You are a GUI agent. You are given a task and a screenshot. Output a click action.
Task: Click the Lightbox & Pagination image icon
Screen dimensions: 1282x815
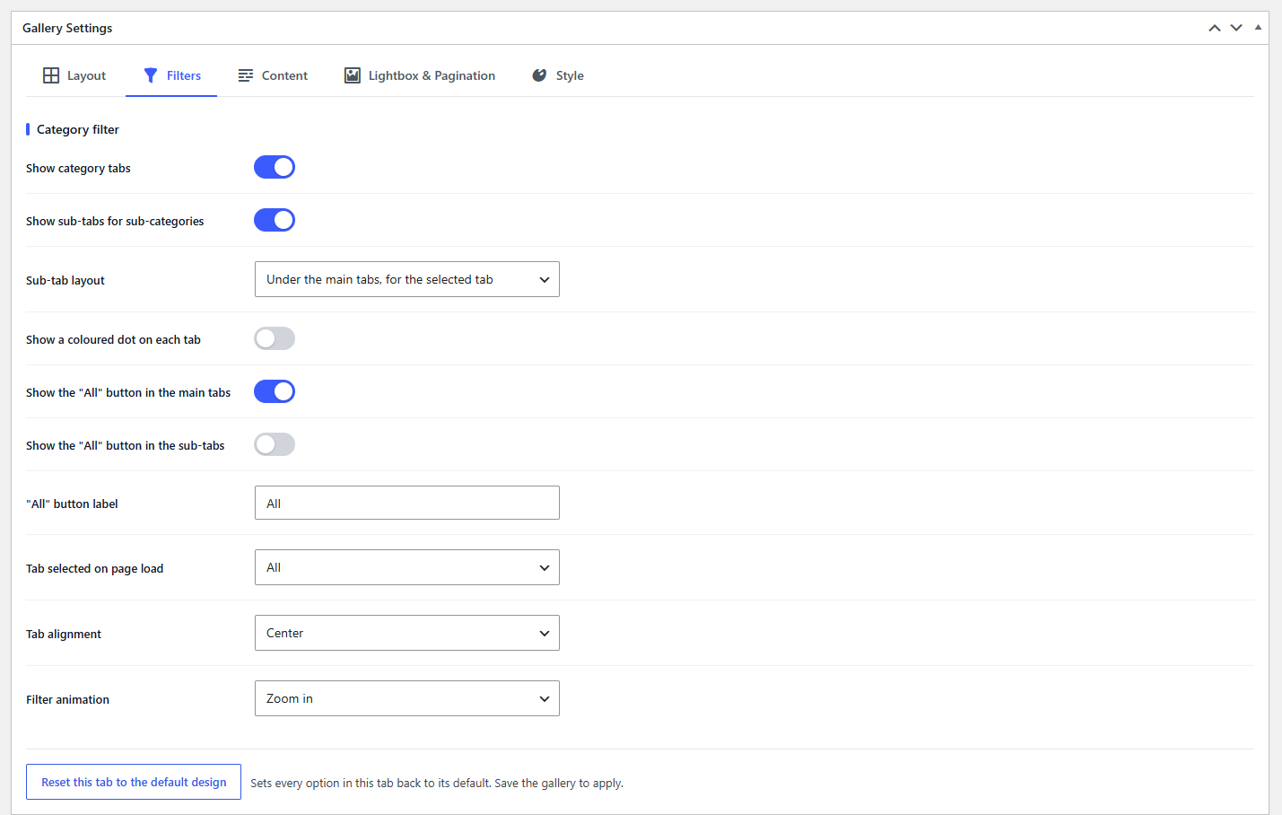tap(353, 75)
